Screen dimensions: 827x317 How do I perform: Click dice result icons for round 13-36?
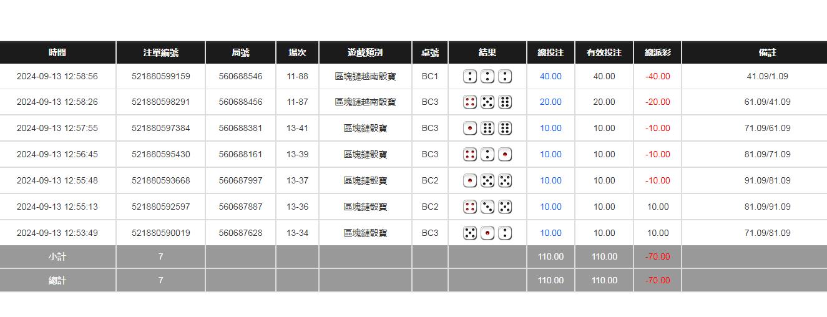(x=487, y=207)
